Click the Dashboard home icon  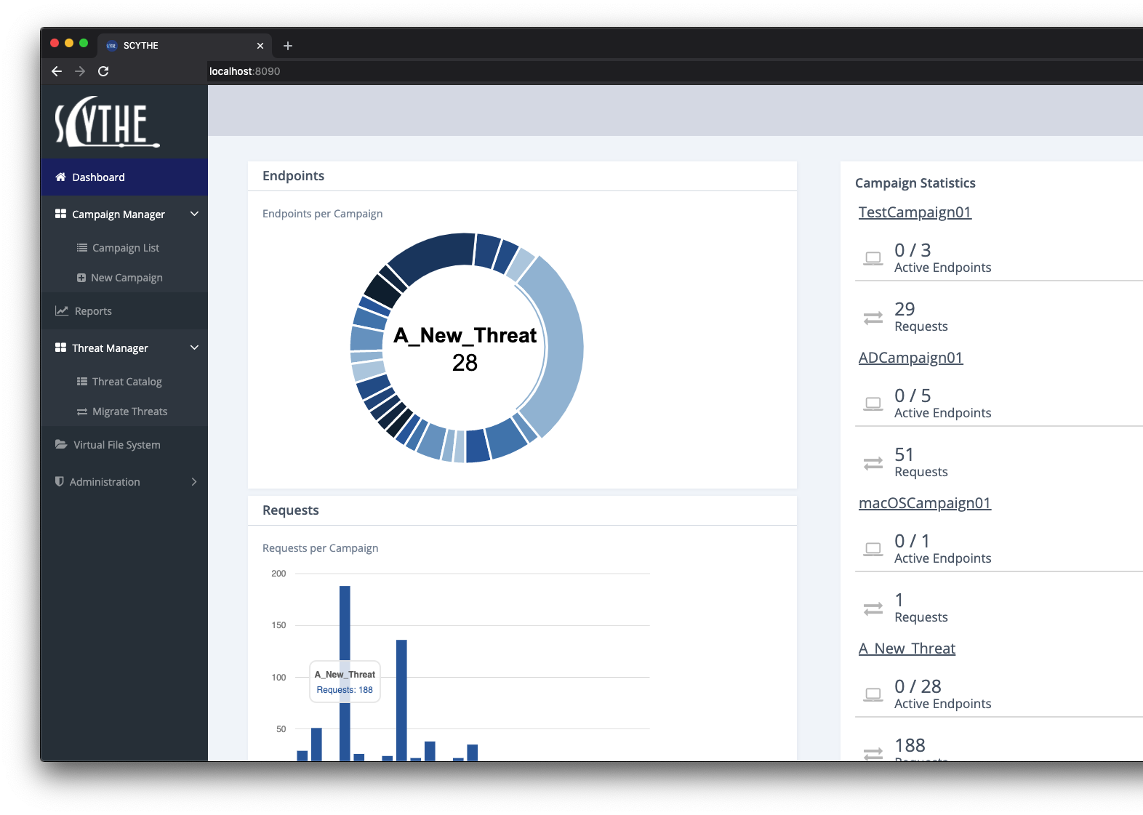click(x=60, y=177)
